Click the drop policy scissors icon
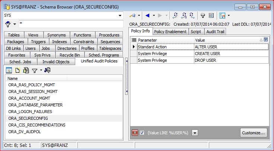 [x=47, y=70]
